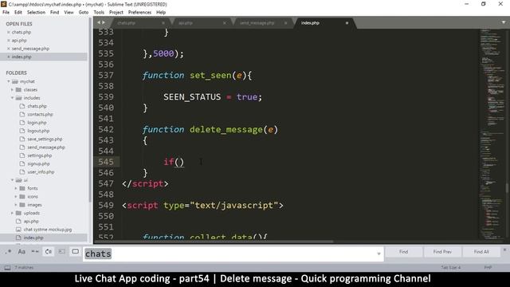Toggle case sensitive Aa option
The height and width of the screenshot is (287, 510).
[22, 252]
